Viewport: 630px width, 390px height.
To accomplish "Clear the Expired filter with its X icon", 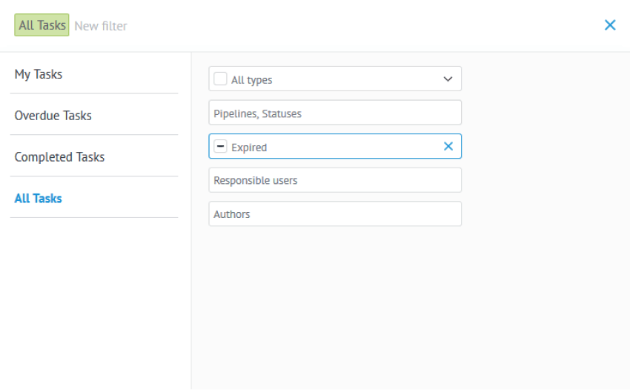I will click(448, 146).
